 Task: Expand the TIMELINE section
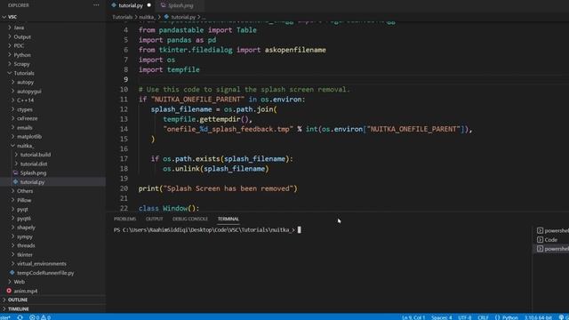point(18,308)
